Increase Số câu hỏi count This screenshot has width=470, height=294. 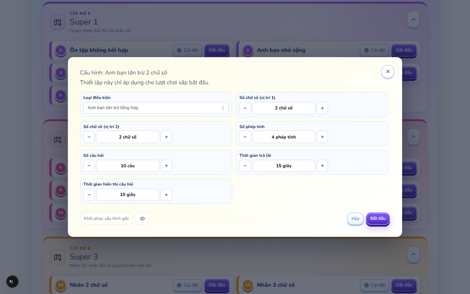point(166,166)
